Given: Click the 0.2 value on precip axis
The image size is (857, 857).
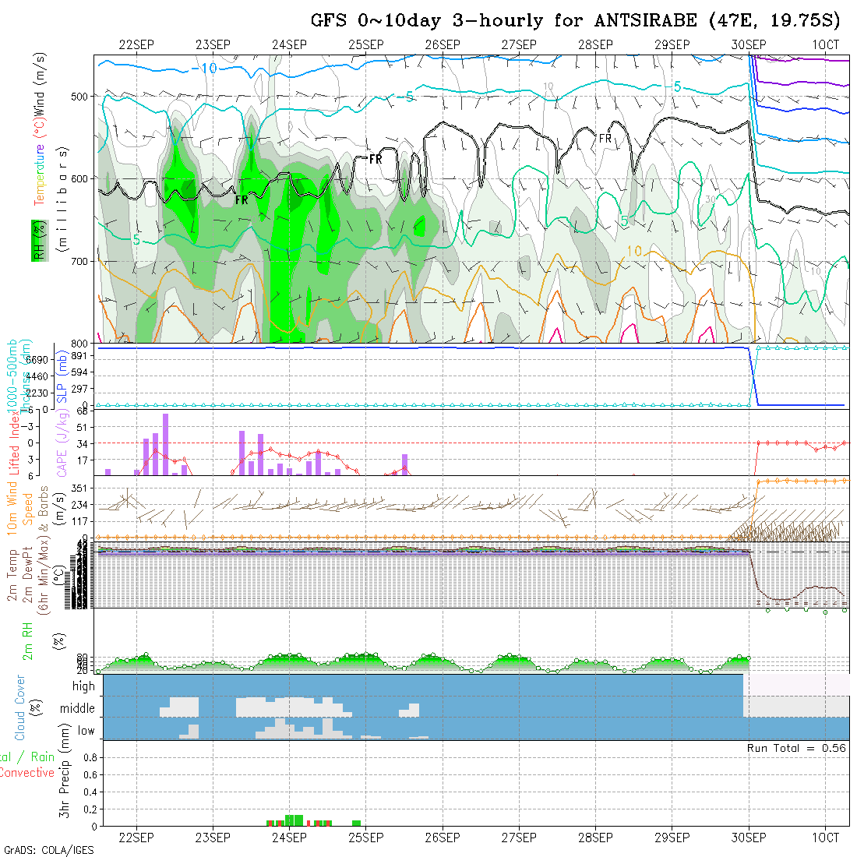Looking at the screenshot, I should click(90, 809).
